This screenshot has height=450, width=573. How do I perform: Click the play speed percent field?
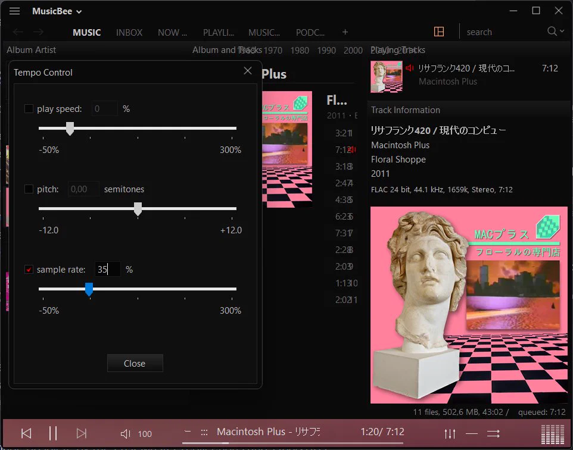coord(104,108)
